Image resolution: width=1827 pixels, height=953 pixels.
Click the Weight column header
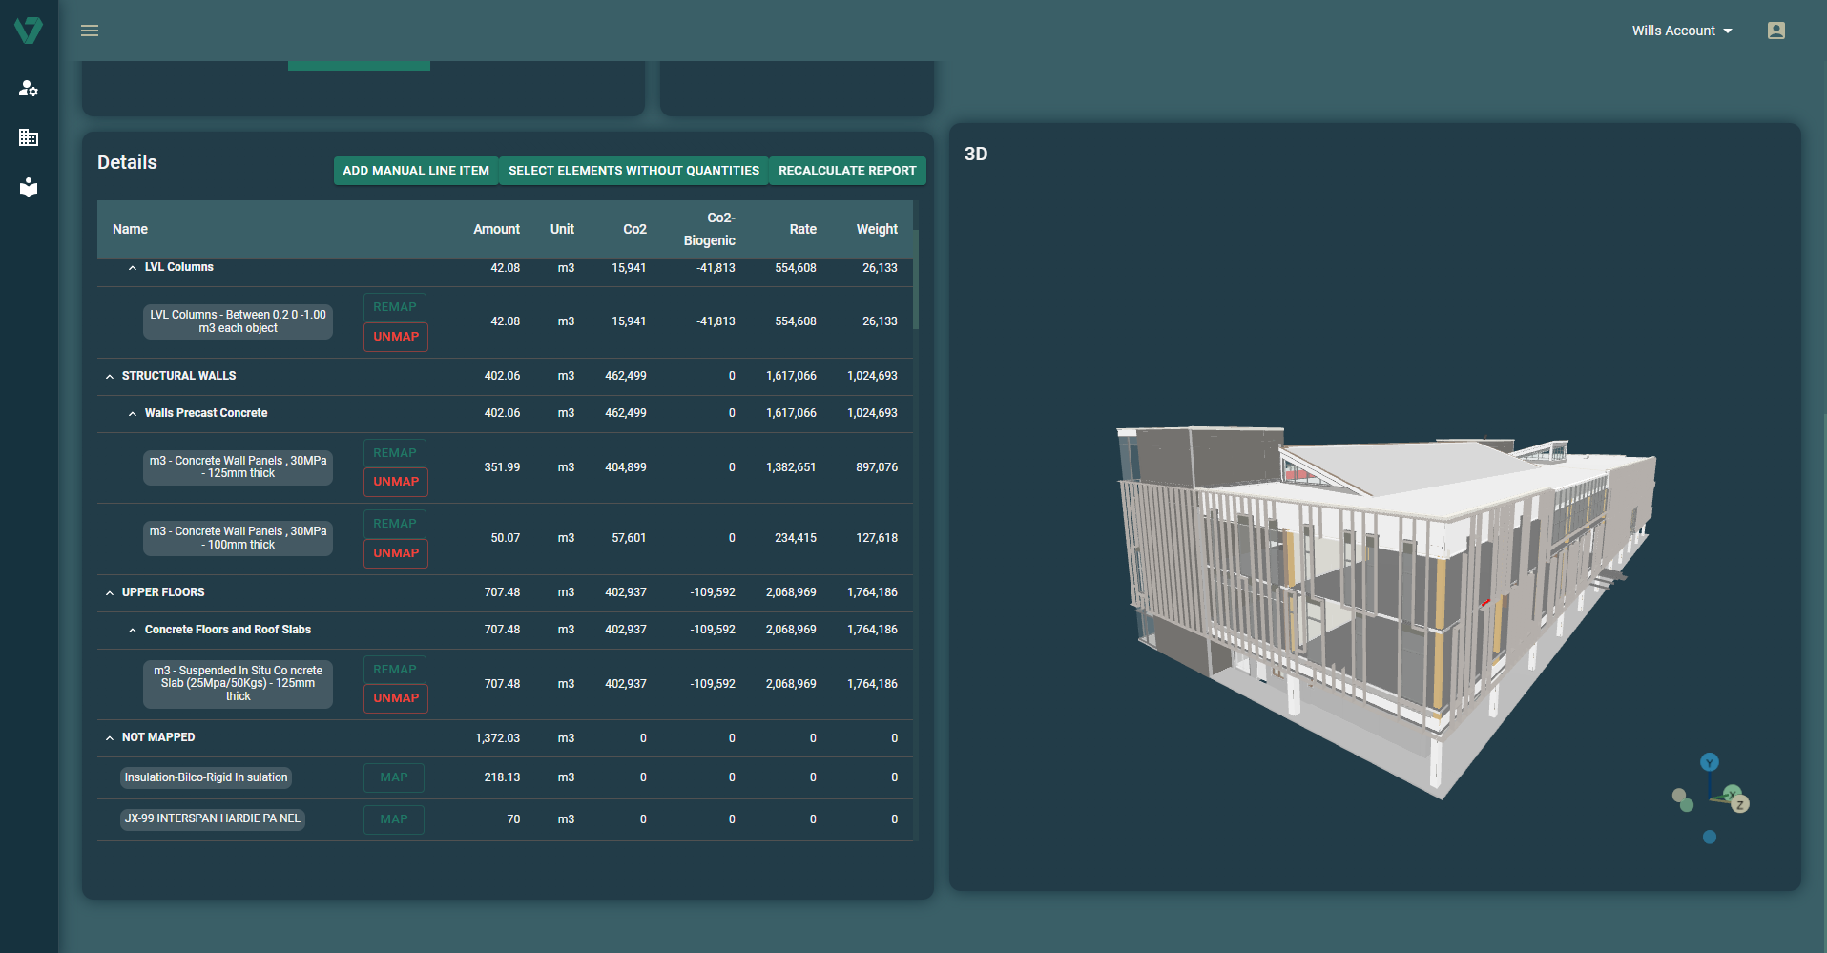876,229
